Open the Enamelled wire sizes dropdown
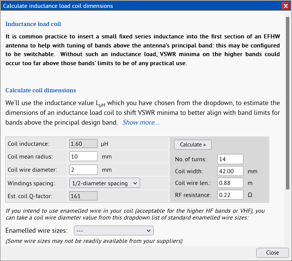 (x=113, y=230)
